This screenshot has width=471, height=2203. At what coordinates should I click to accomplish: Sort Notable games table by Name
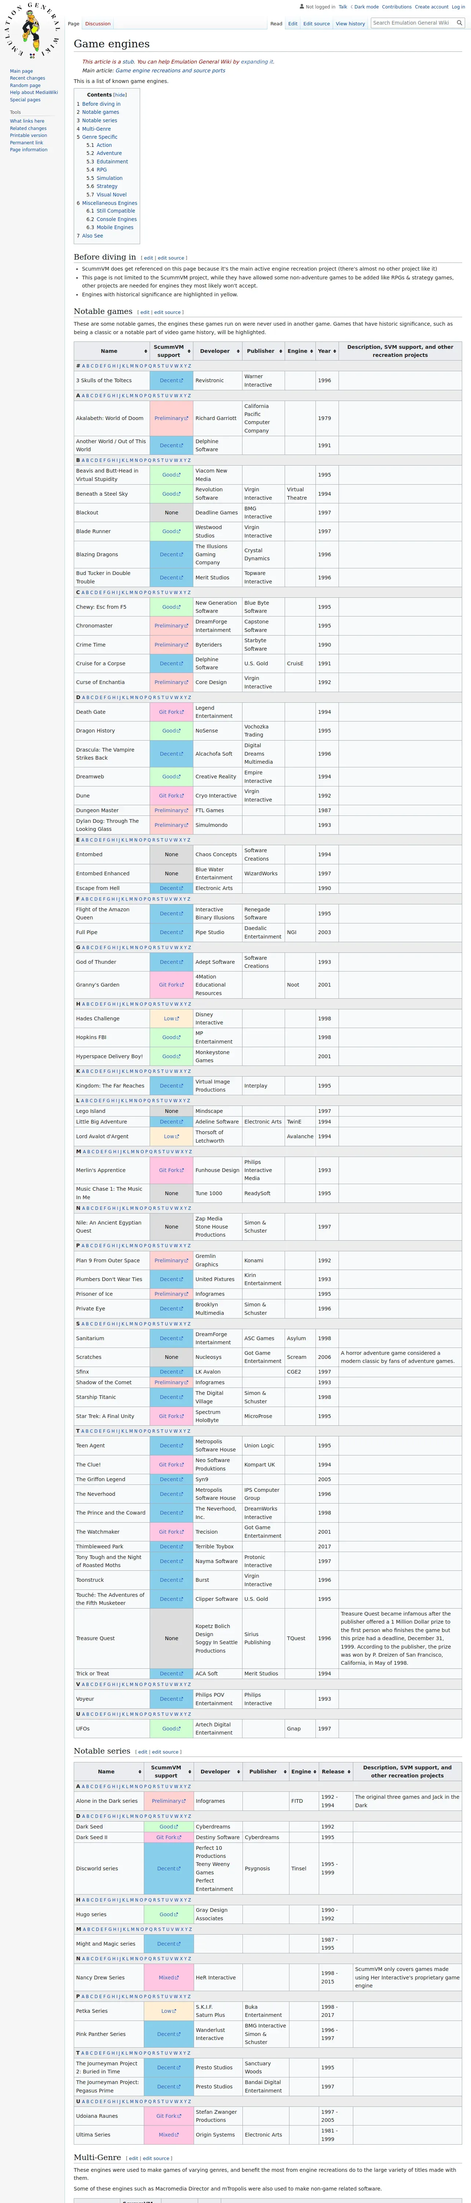click(111, 351)
